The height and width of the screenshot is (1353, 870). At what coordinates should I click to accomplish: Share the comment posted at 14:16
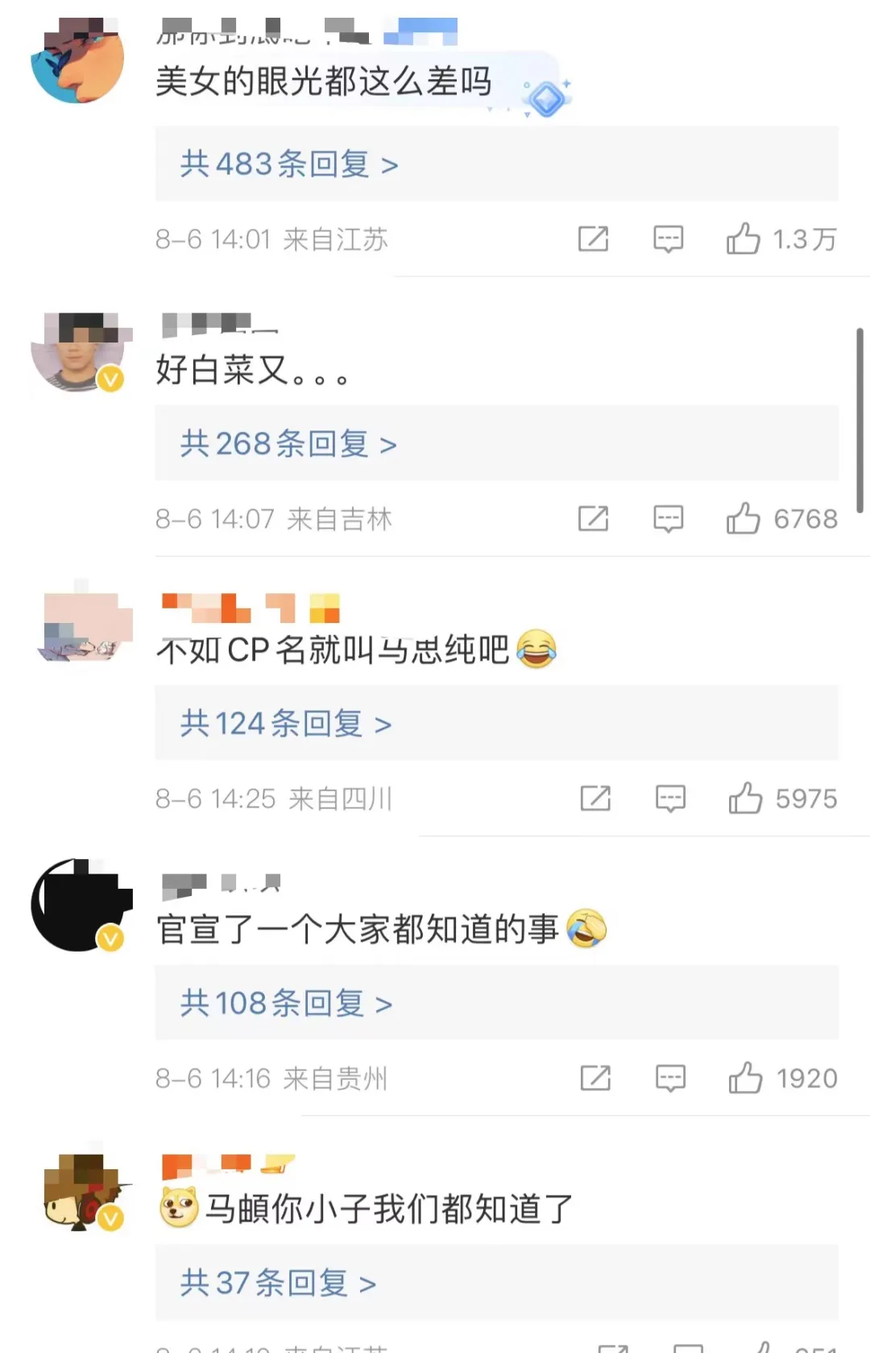[596, 1077]
